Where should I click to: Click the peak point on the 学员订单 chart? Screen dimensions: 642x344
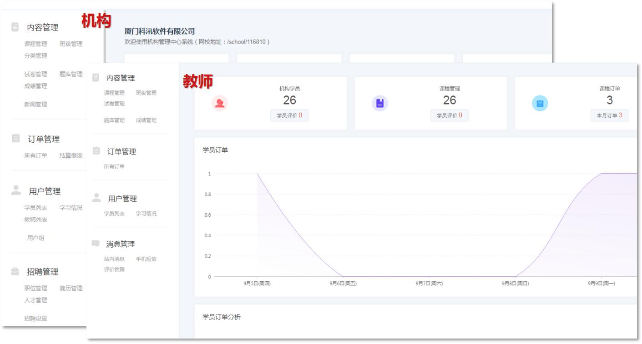point(258,174)
